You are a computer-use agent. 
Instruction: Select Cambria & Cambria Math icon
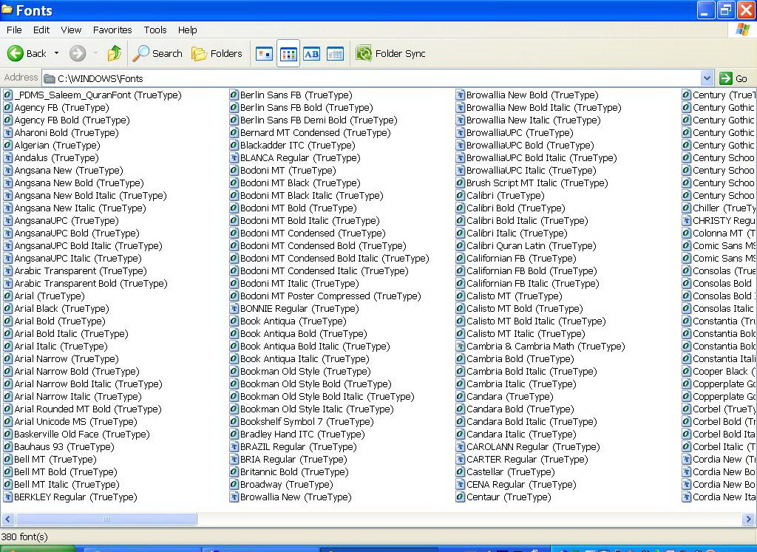460,346
